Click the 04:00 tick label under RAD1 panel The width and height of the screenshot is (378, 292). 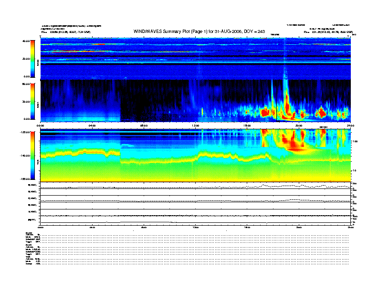[92, 125]
